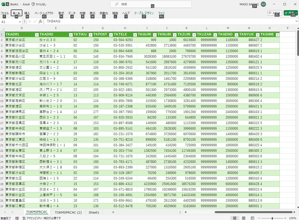
Task: Click the sheet tab options dots
Action: 180,212
